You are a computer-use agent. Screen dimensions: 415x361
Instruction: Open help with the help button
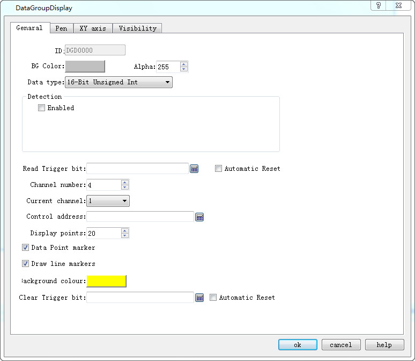coord(384,345)
